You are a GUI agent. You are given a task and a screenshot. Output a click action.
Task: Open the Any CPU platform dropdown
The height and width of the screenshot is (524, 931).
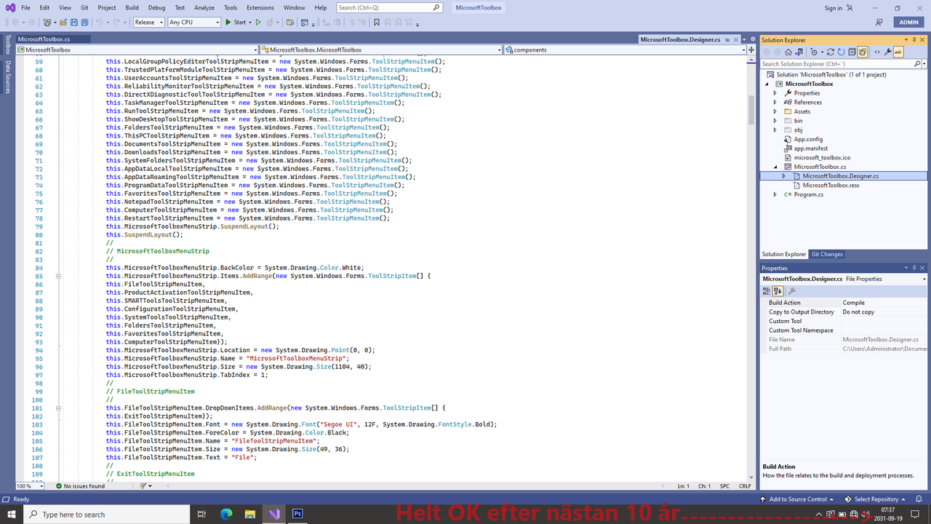pos(193,22)
